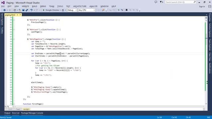Open the feedback speech bubble icon
Screen dimensions: 212x119
coord(156,2)
